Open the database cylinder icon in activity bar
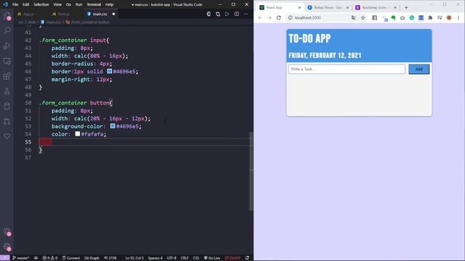465x261 pixels. (x=7, y=107)
